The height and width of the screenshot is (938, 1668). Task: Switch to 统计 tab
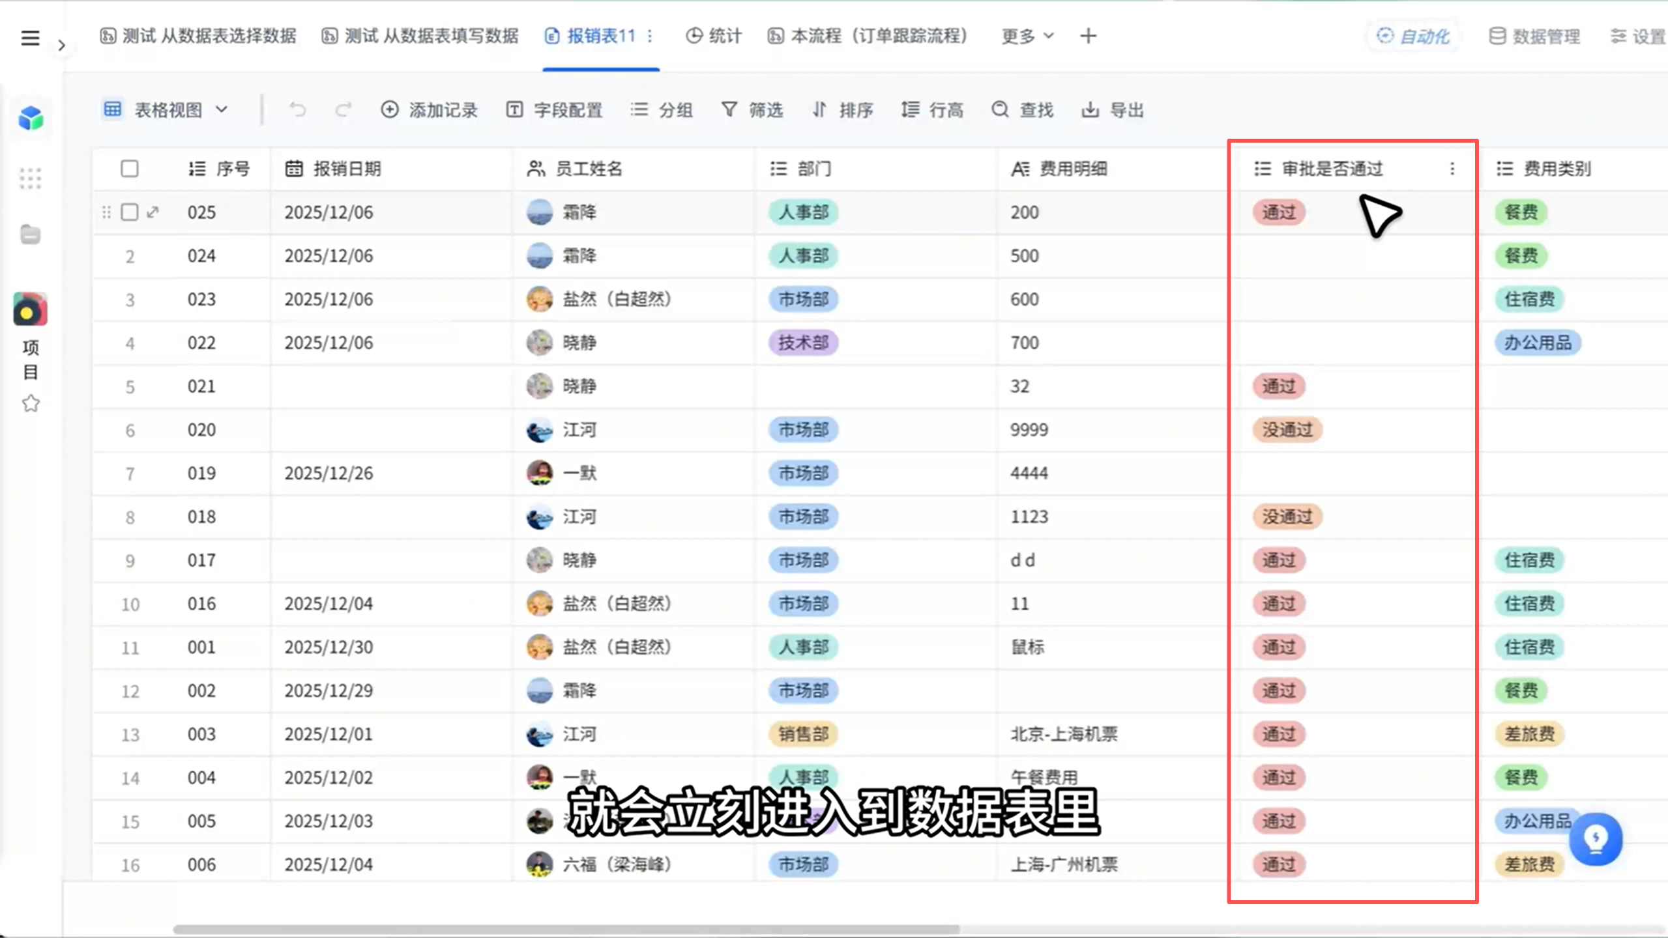(x=714, y=36)
